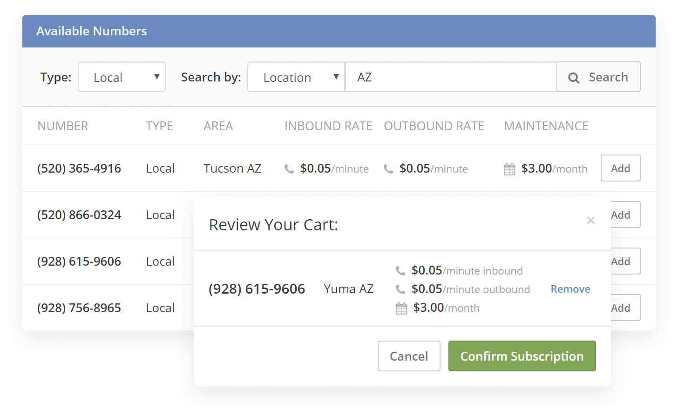Click the phone icon beside (520) 365-4916 outbound rate
678x416 pixels.
coord(389,168)
